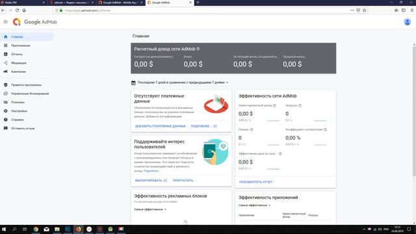The height and width of the screenshot is (234, 416).
Task: Toggle the Firefox sidebar view icon
Action: [x=404, y=10]
